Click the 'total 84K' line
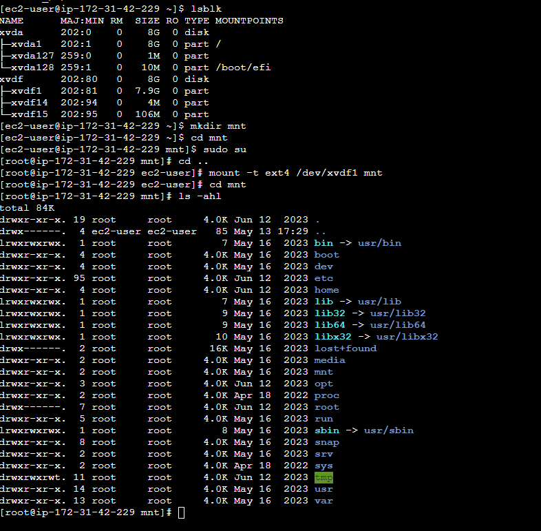This screenshot has height=531, width=541. coord(28,208)
